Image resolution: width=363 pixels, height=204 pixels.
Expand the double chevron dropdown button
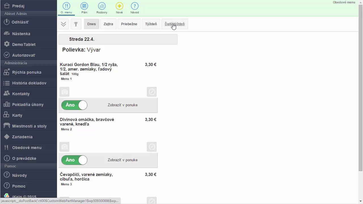click(x=64, y=24)
